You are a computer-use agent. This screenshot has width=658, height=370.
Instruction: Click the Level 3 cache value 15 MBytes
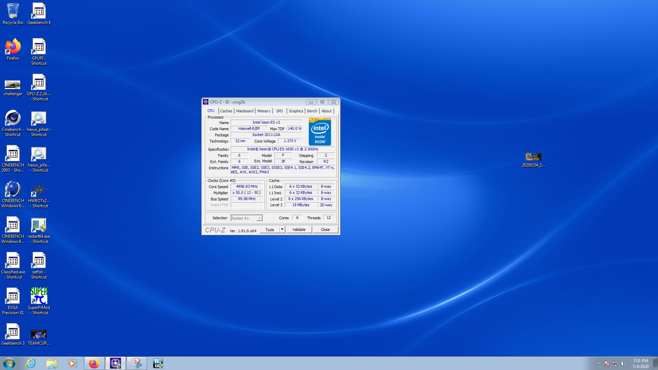[301, 205]
